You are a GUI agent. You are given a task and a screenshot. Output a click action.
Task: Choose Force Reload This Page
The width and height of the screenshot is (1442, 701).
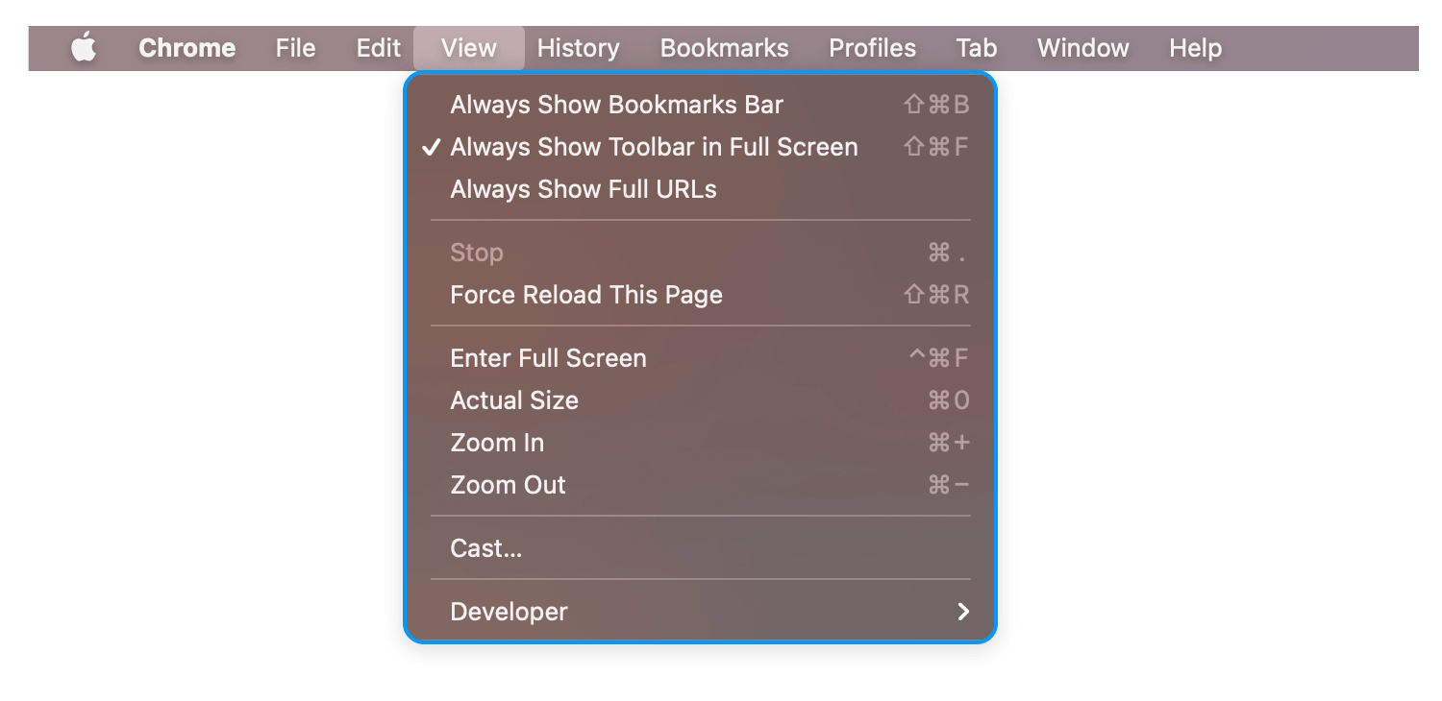[700, 295]
